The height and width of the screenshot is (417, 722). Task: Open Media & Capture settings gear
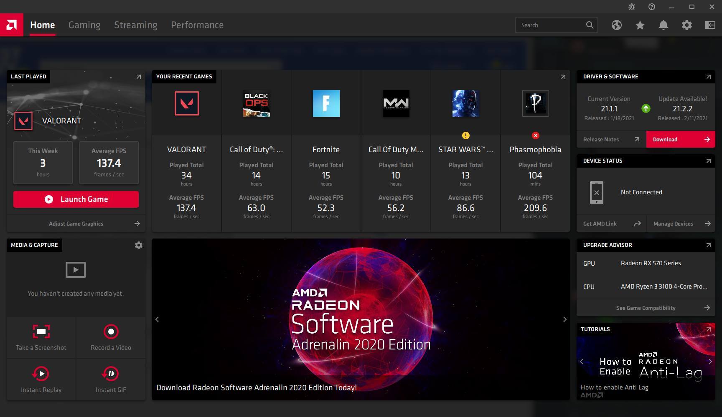coord(139,245)
